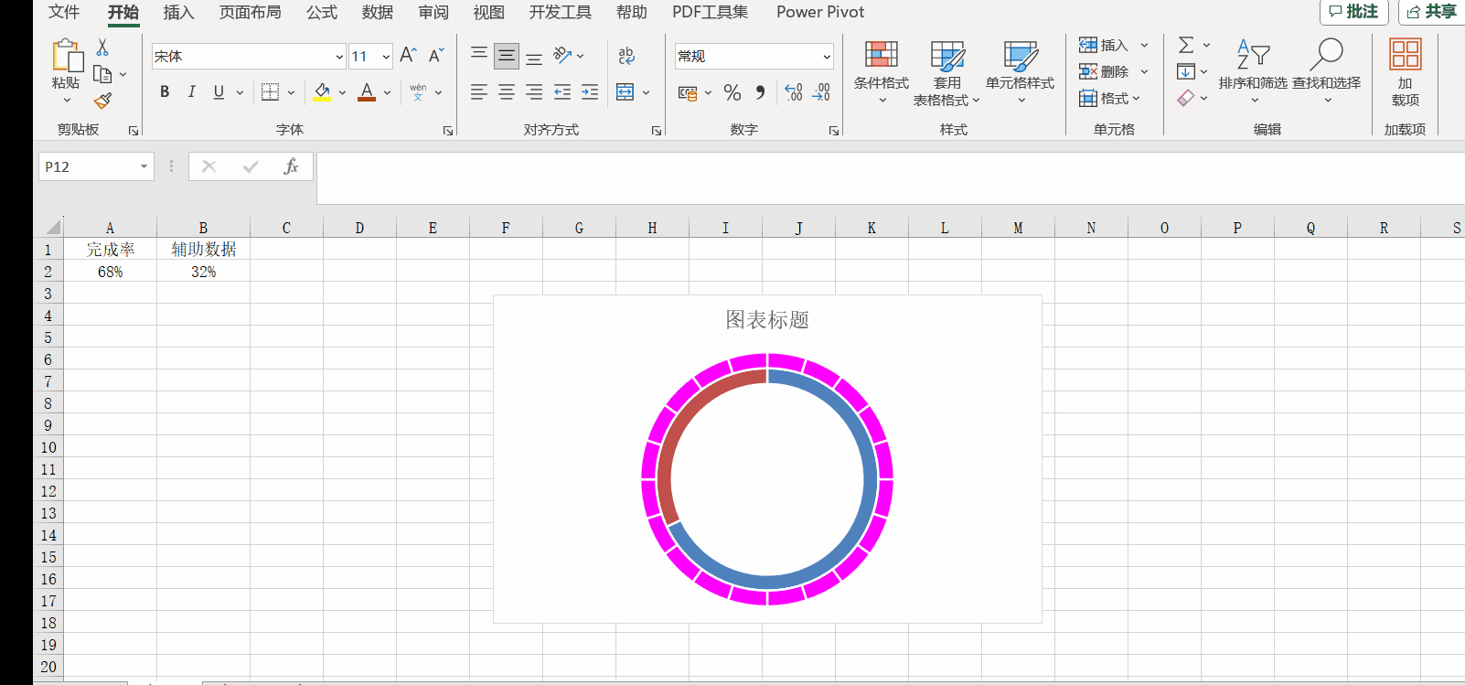
Task: Open 排序和筛选 sort and filter
Action: point(1253,71)
